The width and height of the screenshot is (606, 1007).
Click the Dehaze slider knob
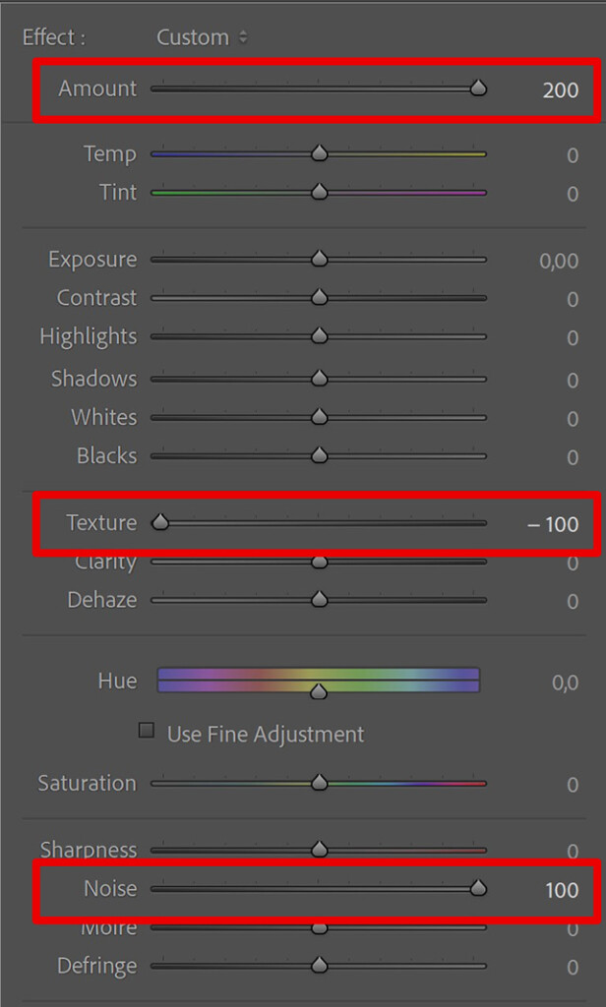320,599
